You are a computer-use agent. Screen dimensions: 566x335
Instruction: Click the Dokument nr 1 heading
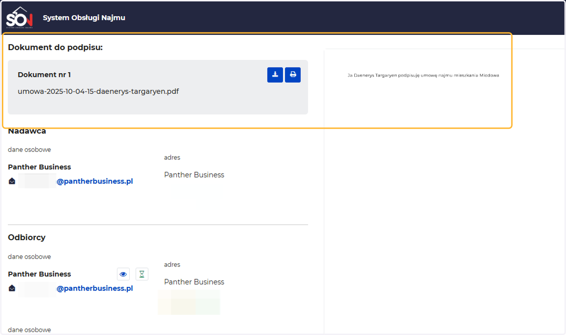[44, 75]
